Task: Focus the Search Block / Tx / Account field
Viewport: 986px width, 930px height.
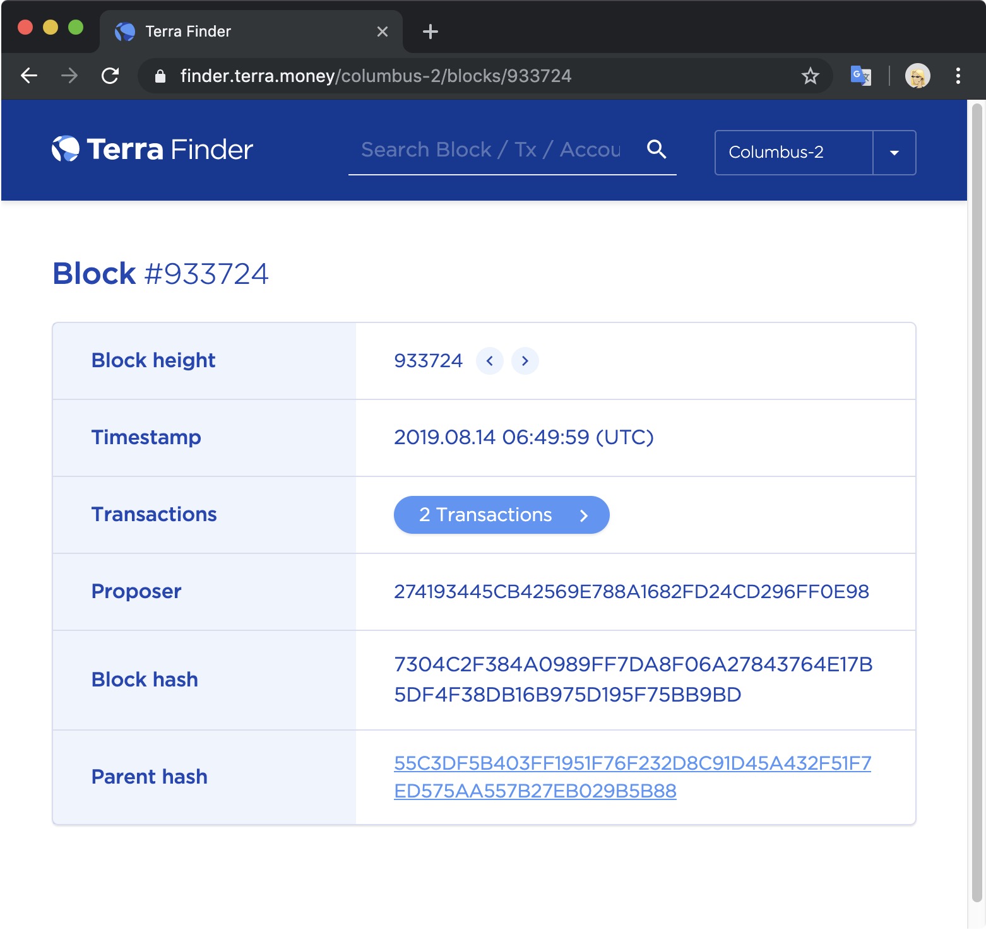Action: [x=490, y=150]
